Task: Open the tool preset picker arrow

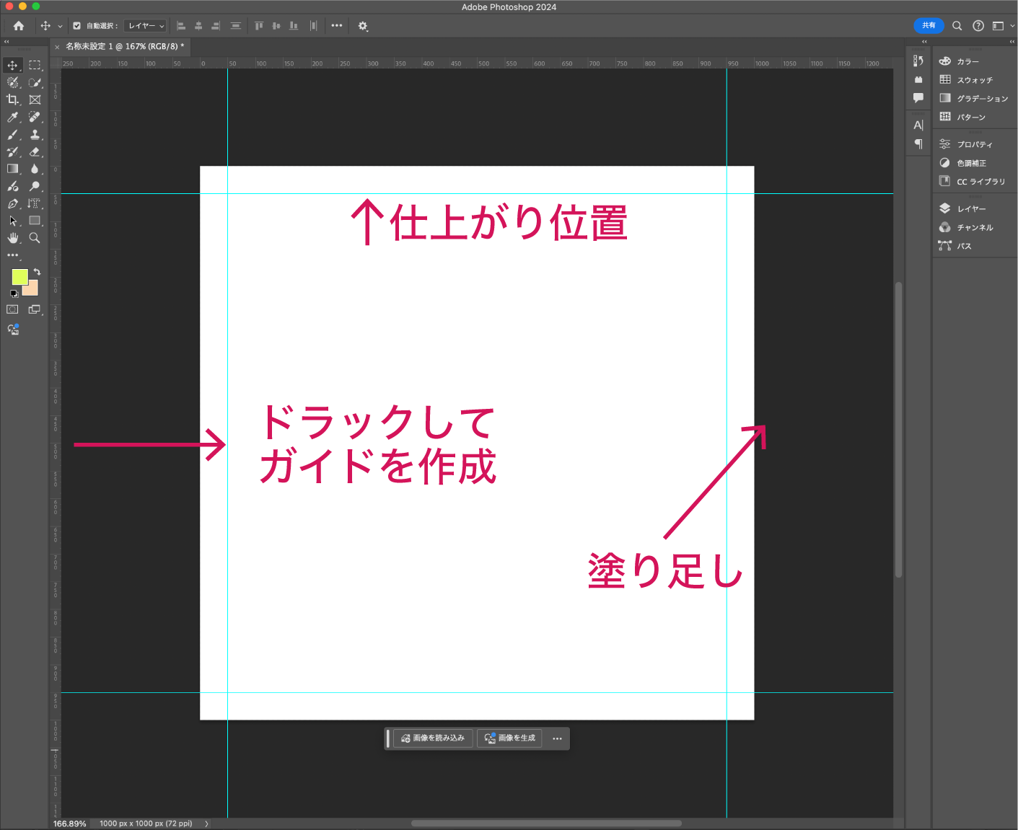Action: (x=60, y=26)
